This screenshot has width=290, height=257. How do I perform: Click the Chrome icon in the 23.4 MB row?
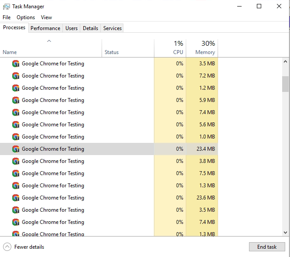click(16, 149)
